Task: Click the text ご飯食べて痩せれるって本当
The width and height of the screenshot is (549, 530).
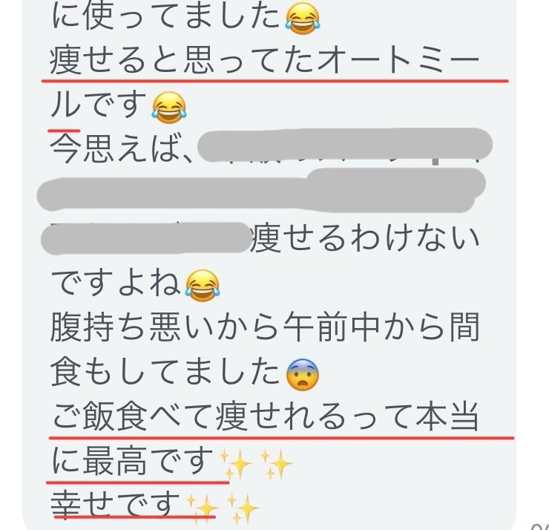Action: (266, 416)
